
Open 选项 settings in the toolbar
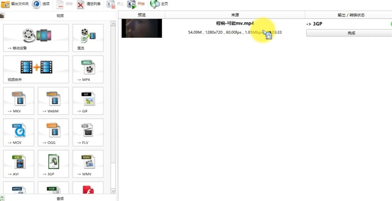pyautogui.click(x=41, y=4)
